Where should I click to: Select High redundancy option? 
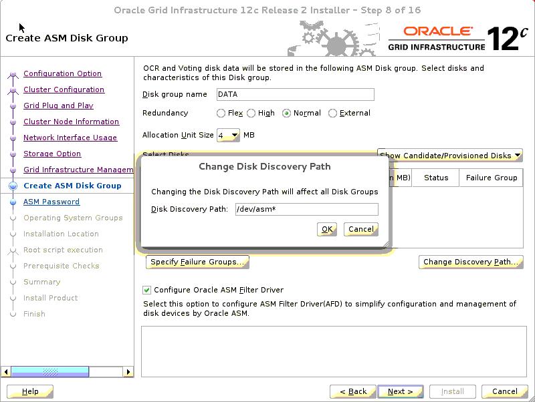(x=251, y=113)
